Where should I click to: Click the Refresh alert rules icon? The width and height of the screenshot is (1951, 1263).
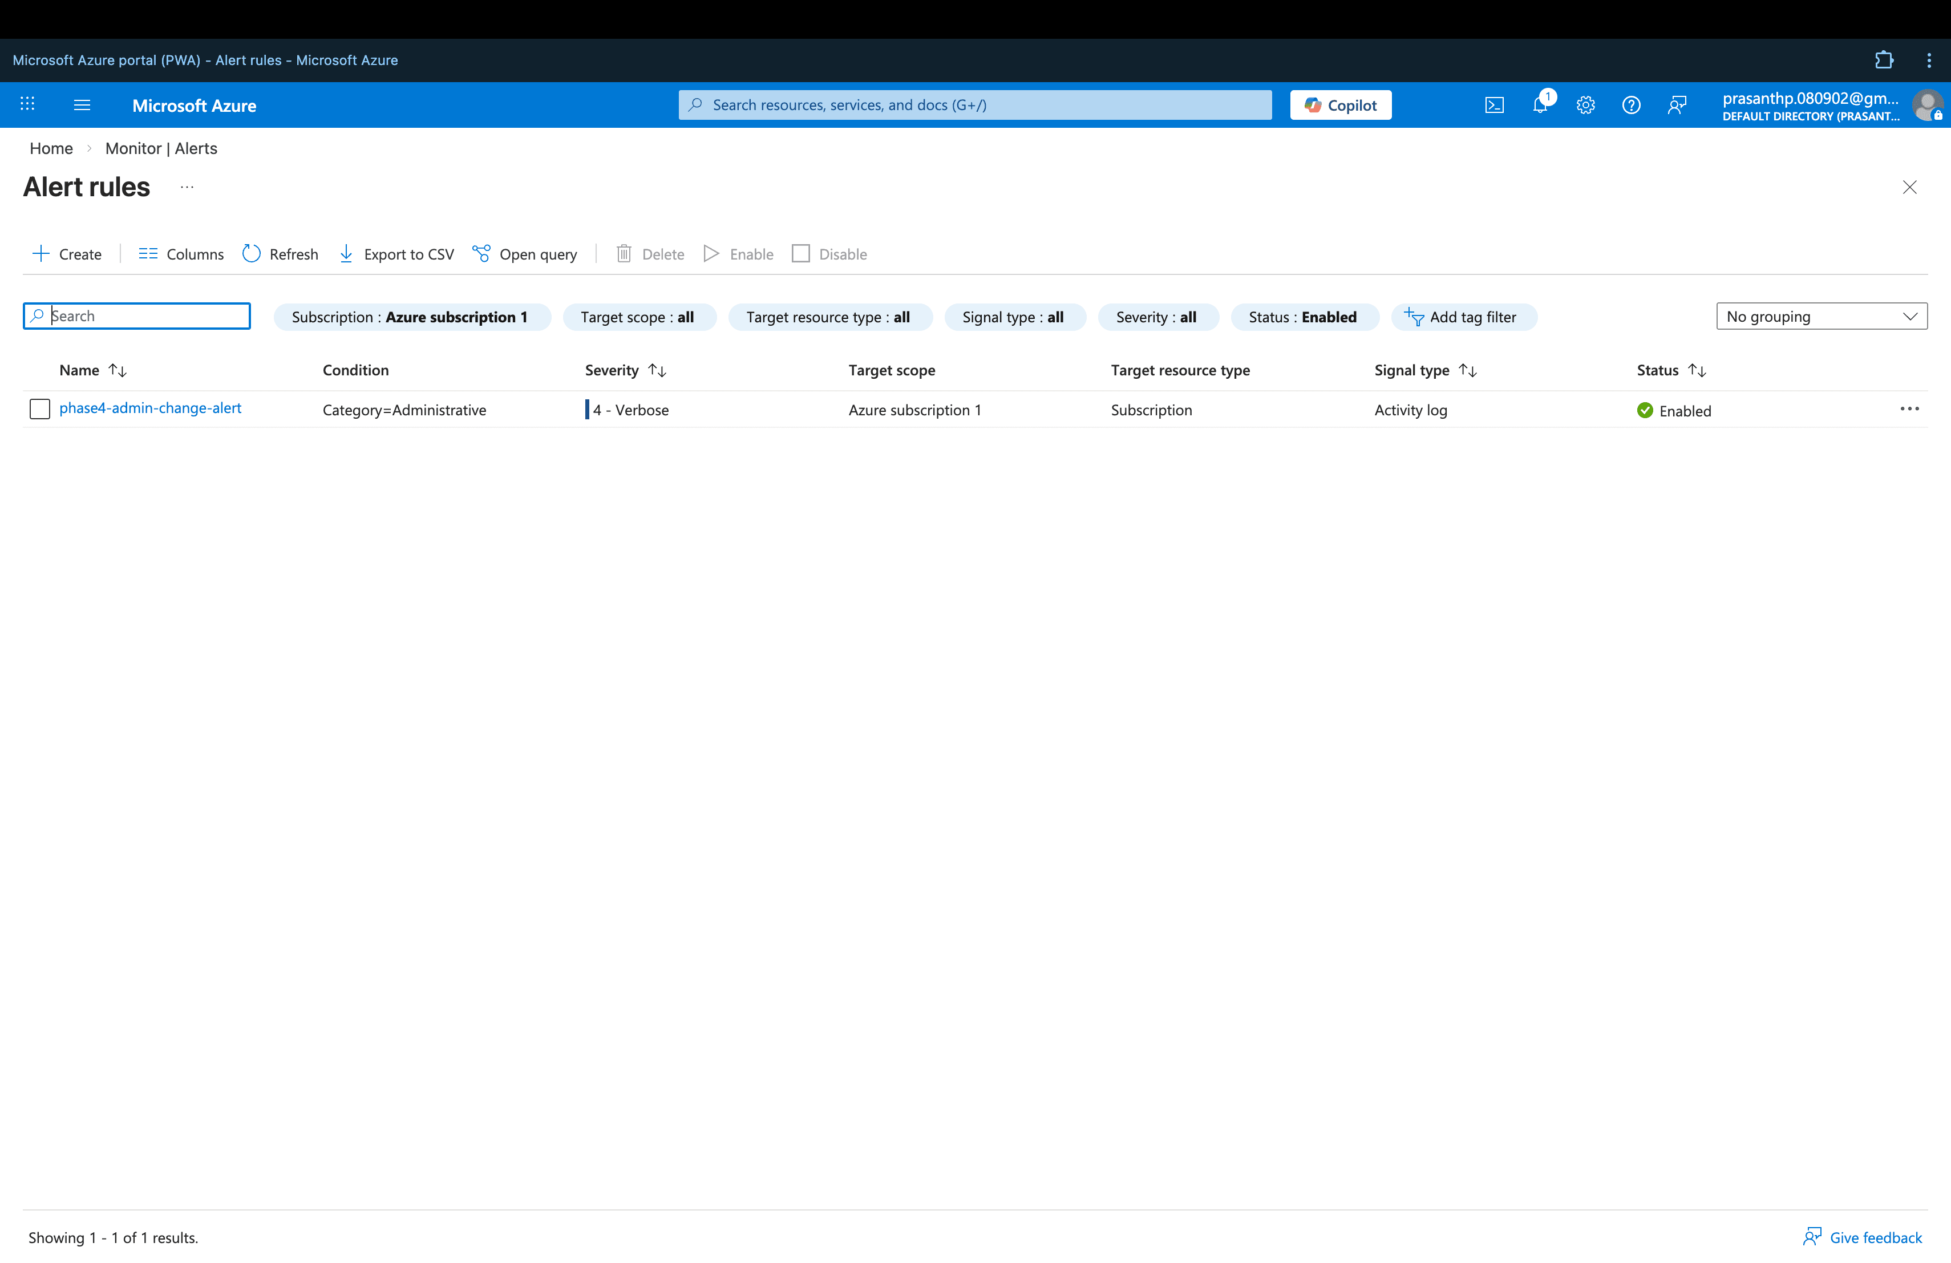[x=252, y=254]
